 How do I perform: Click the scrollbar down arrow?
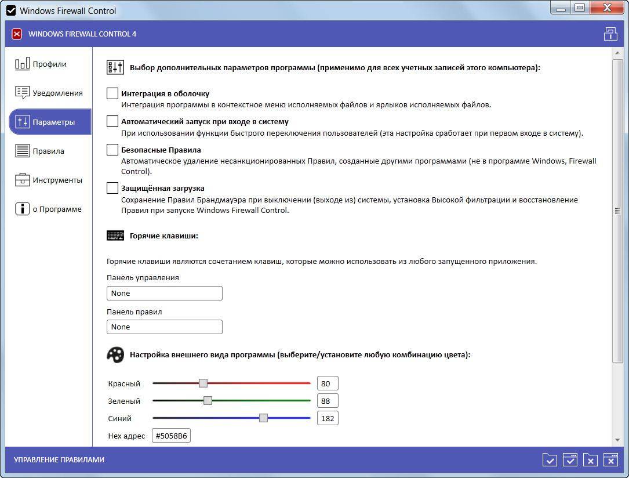coord(617,440)
